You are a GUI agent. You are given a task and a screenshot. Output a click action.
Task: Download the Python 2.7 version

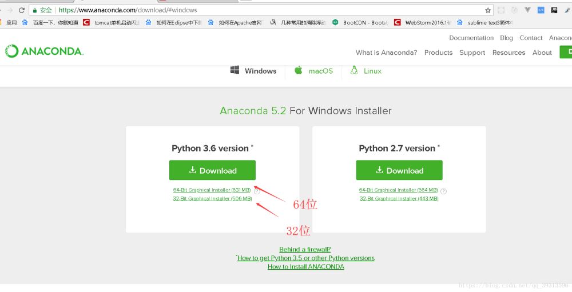point(399,170)
